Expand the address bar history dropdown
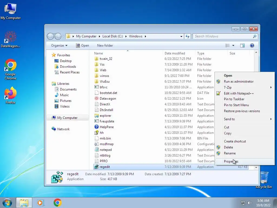Image resolution: width=277 pixels, height=208 pixels. [181, 36]
